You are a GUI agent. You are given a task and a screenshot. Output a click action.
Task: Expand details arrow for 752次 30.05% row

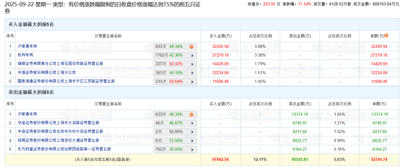[x=192, y=149]
